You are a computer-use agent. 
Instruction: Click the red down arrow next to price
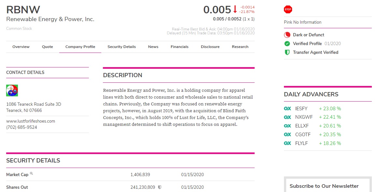[x=235, y=9]
